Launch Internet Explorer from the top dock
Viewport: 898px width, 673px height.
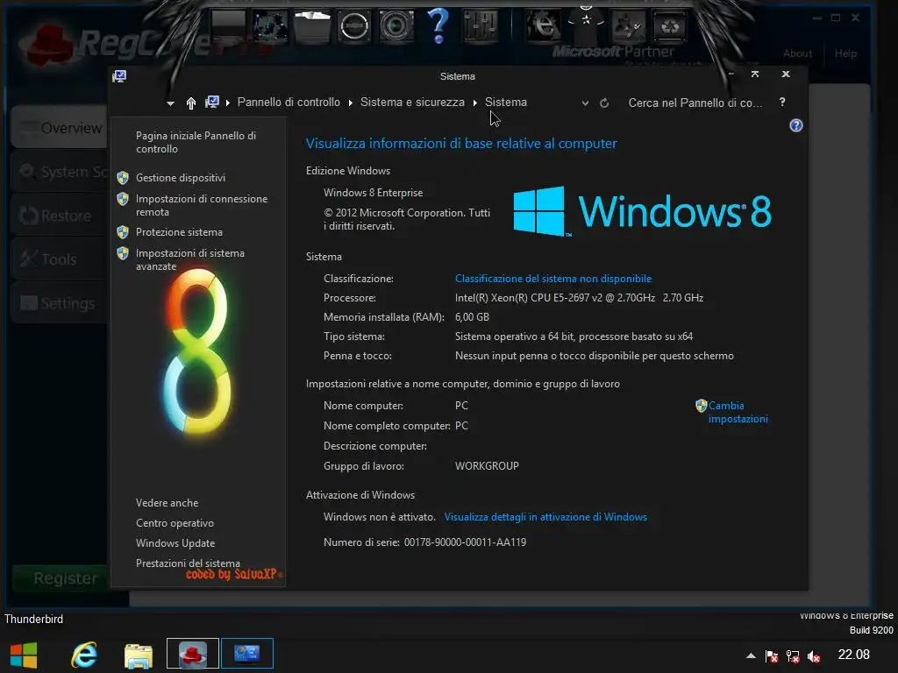542,25
